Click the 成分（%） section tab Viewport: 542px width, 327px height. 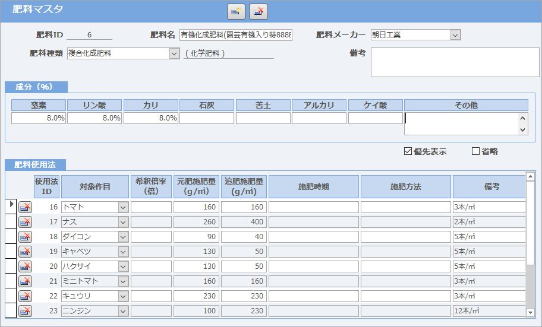pos(35,87)
